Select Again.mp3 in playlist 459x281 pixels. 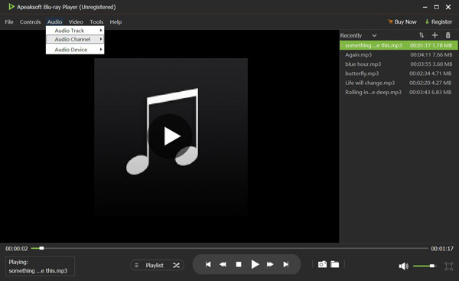[x=399, y=55]
